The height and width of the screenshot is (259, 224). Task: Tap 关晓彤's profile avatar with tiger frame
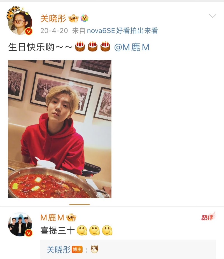coord(20,21)
